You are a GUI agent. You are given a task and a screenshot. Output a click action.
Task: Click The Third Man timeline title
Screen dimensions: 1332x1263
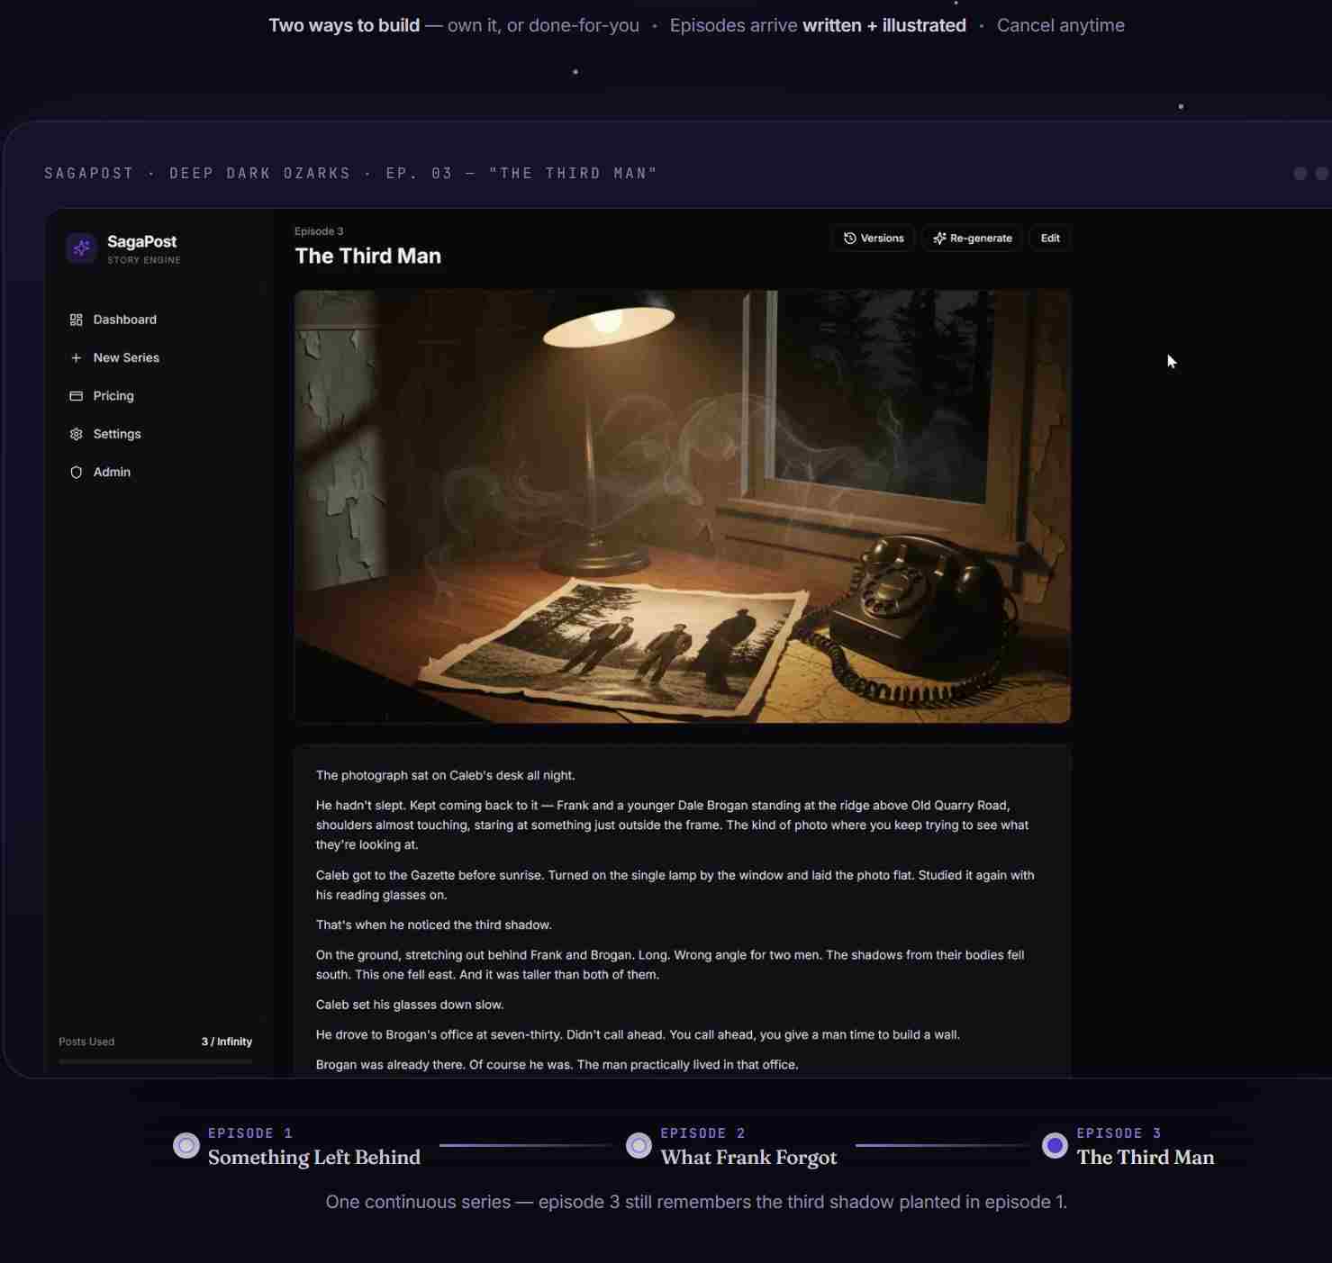pyautogui.click(x=1146, y=1158)
